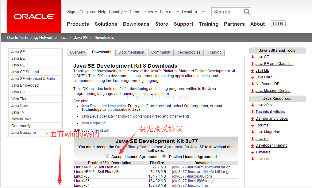Click arrow icon beside Demos and Videos
The height and width of the screenshot is (188, 312).
(x=252, y=119)
